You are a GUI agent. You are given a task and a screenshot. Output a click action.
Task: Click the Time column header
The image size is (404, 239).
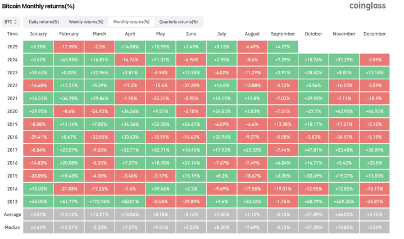pos(12,34)
